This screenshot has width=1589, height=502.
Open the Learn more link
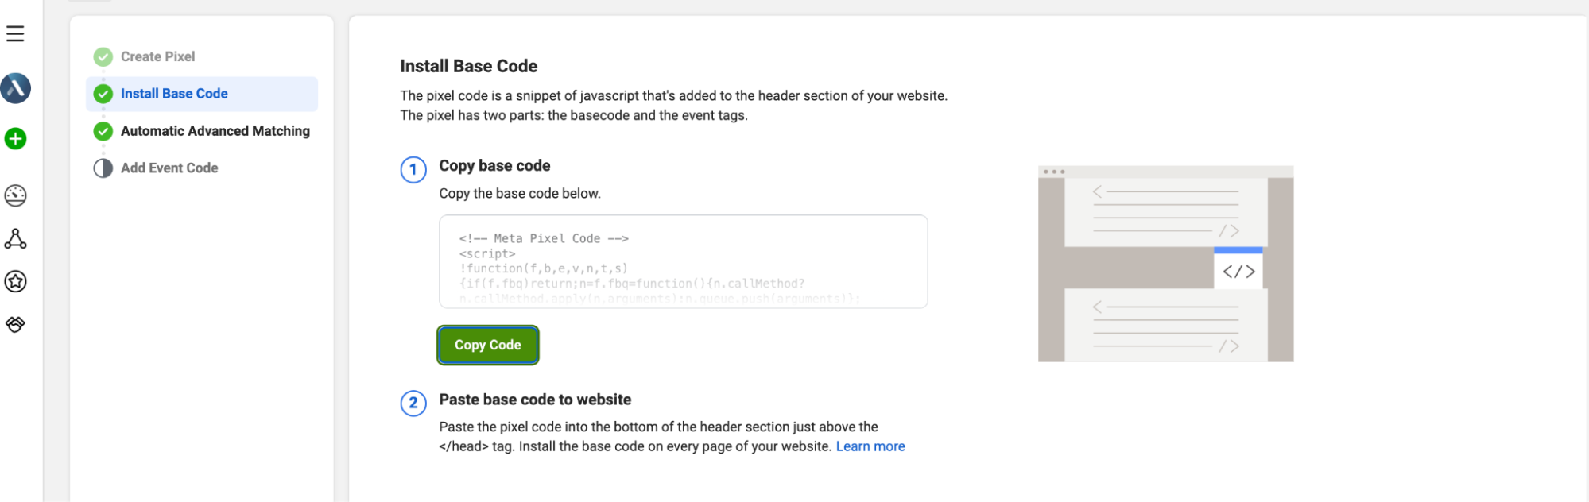click(870, 446)
